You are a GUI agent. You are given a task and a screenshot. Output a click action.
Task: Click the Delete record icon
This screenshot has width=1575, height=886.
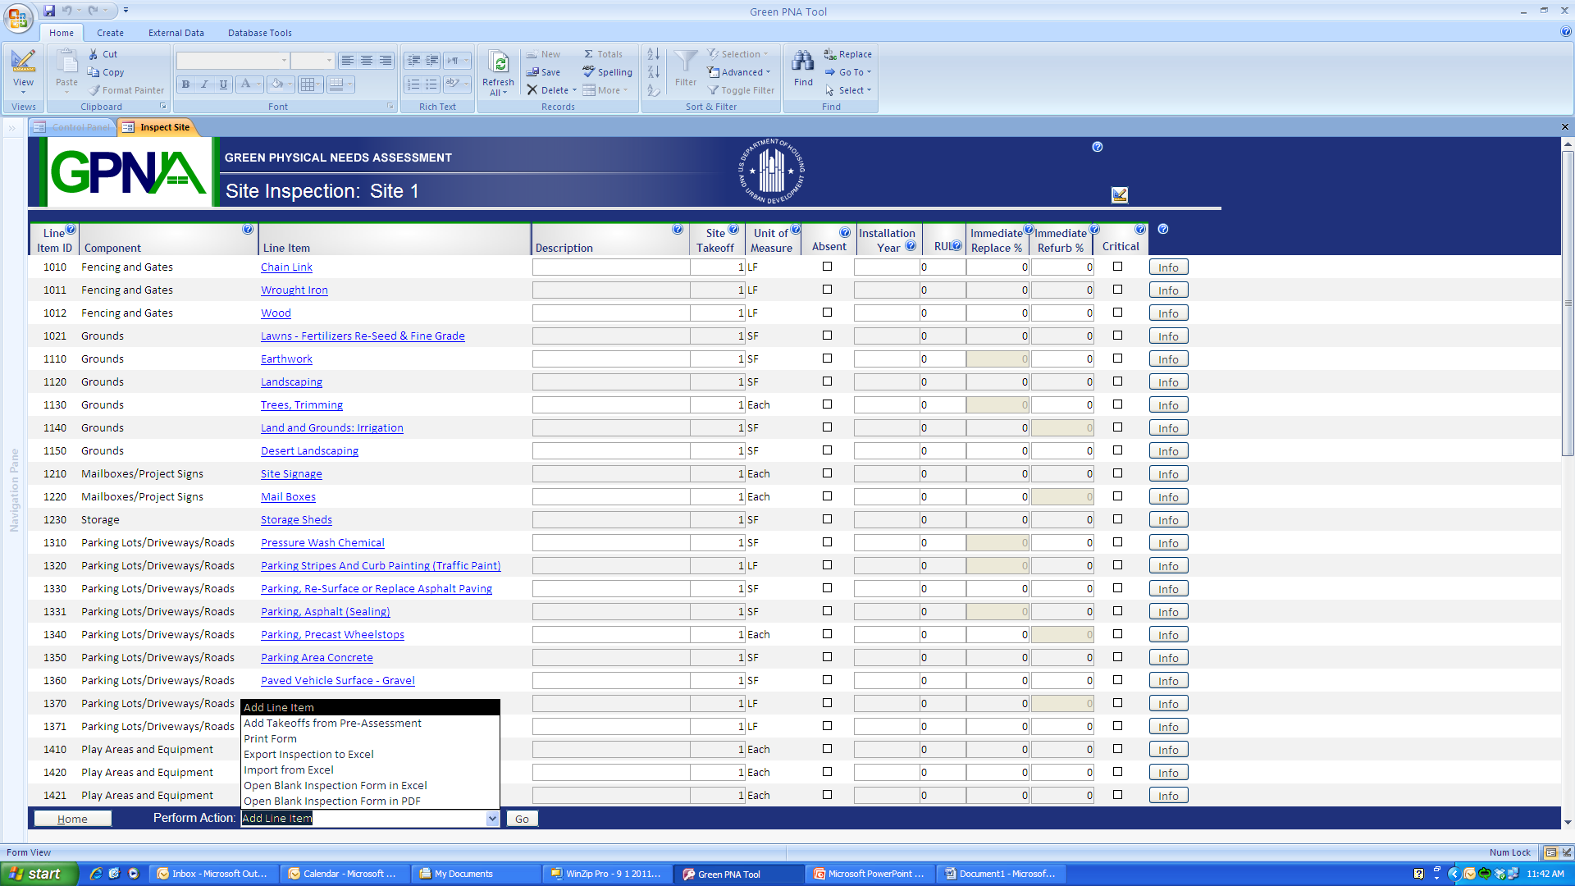tap(532, 90)
